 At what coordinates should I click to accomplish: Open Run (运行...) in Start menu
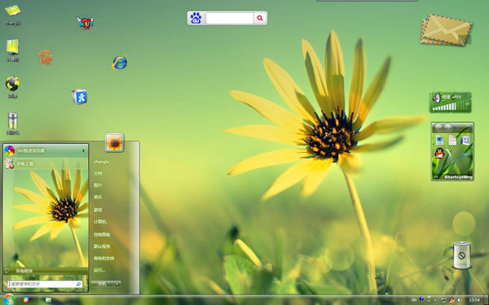[x=99, y=271]
